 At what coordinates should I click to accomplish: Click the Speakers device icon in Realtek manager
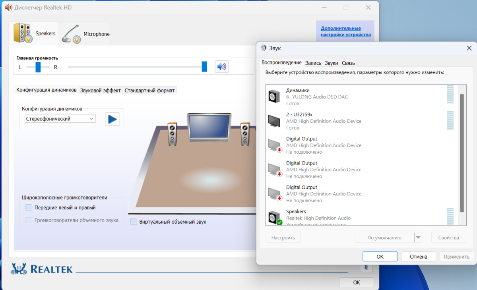[22, 33]
